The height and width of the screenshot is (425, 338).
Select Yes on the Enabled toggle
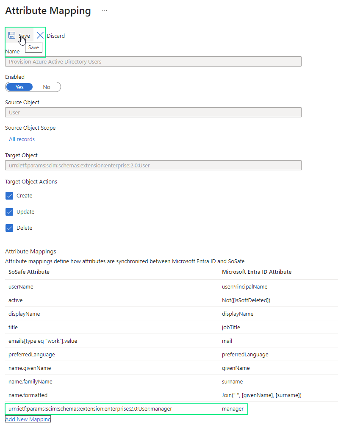coord(19,87)
